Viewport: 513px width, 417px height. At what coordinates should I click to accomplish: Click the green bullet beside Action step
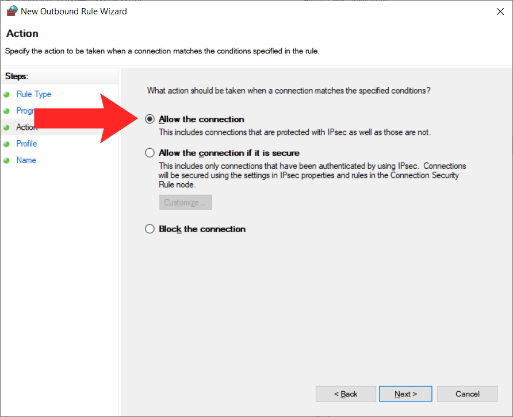6,128
